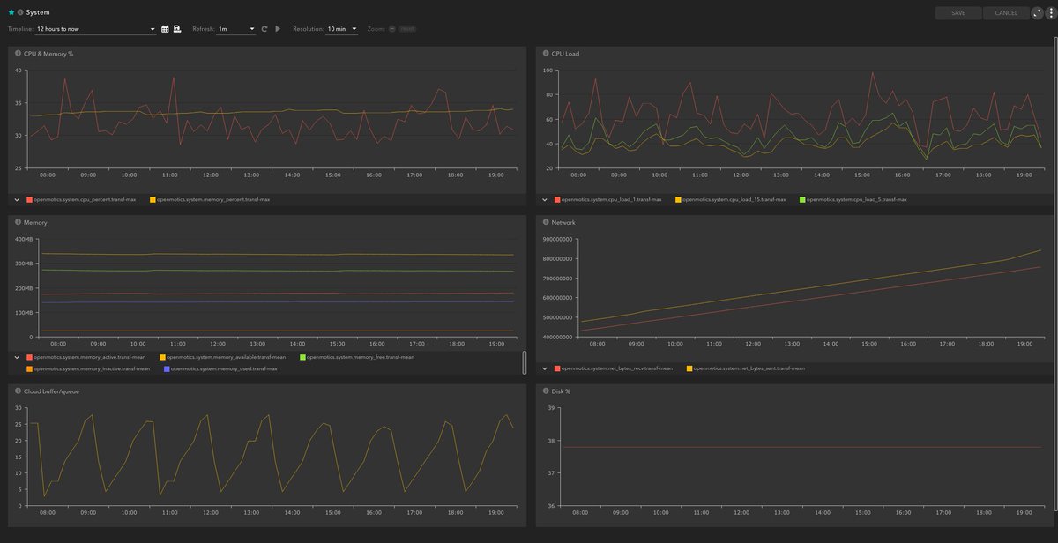Toggle memory_used.transf-max series in legend

[220, 368]
